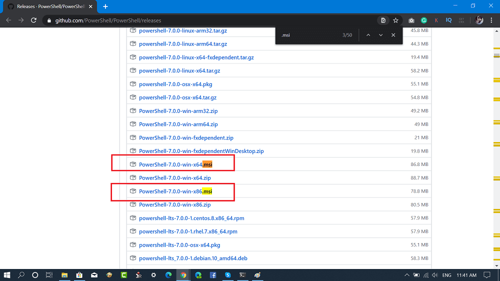Download PowerShell-7.0.0-win-arm32.zip
This screenshot has height=281, width=500.
tap(178, 111)
